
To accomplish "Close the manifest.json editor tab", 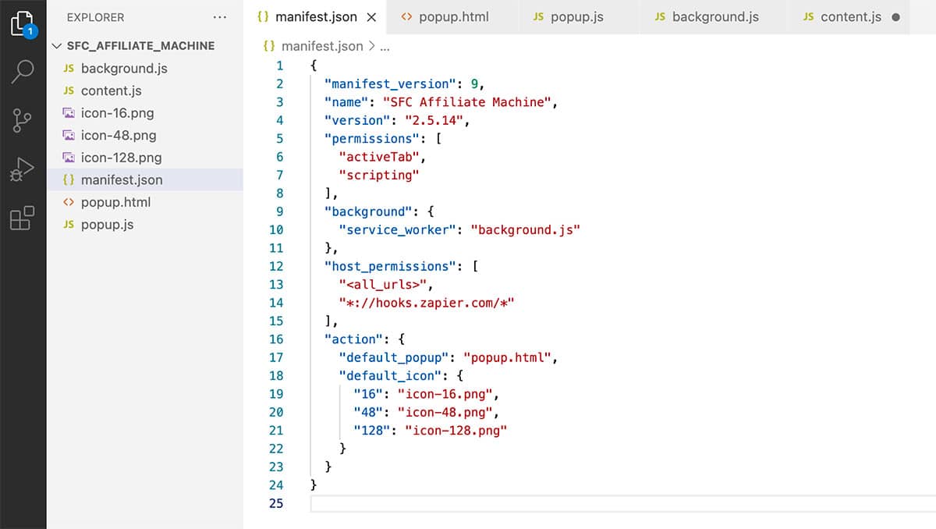I will tap(371, 17).
